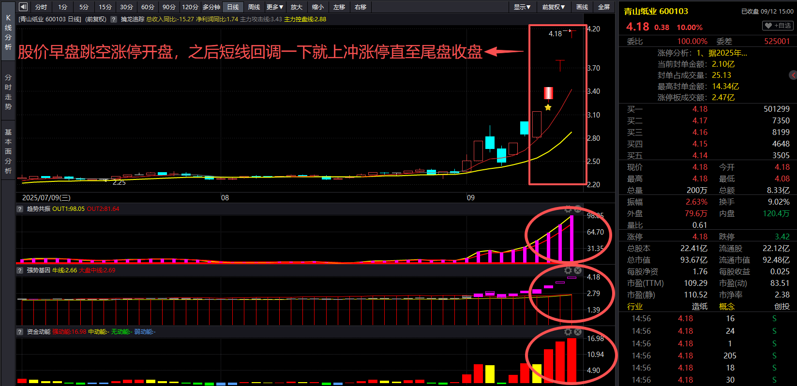Click 市盈(TTM) value 109.29
The image size is (797, 386).
coord(695,283)
